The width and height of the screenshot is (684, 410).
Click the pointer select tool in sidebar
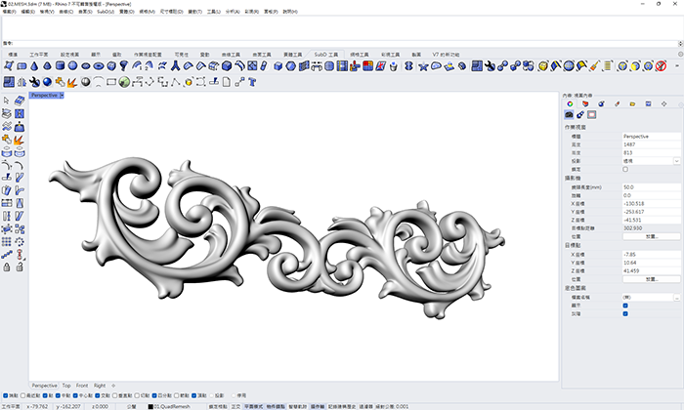(7, 101)
